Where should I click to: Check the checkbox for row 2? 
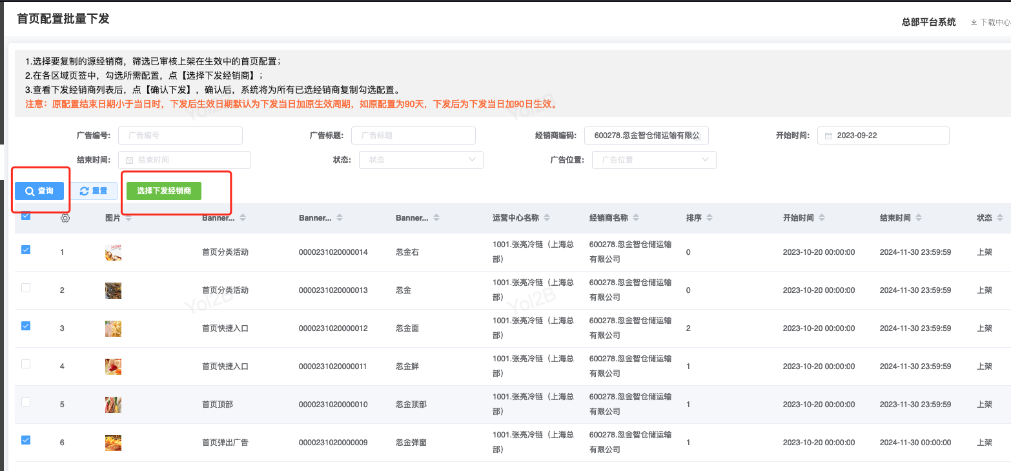[26, 288]
